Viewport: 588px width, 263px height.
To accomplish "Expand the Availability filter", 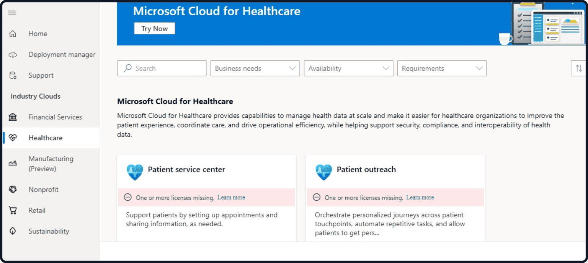I will 348,68.
